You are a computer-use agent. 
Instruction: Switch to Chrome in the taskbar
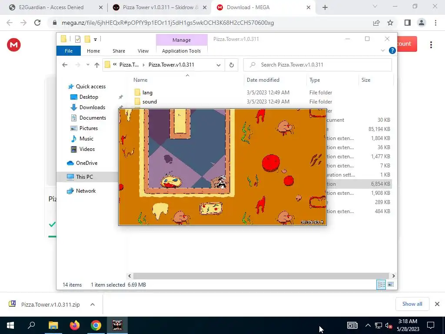coord(96,325)
